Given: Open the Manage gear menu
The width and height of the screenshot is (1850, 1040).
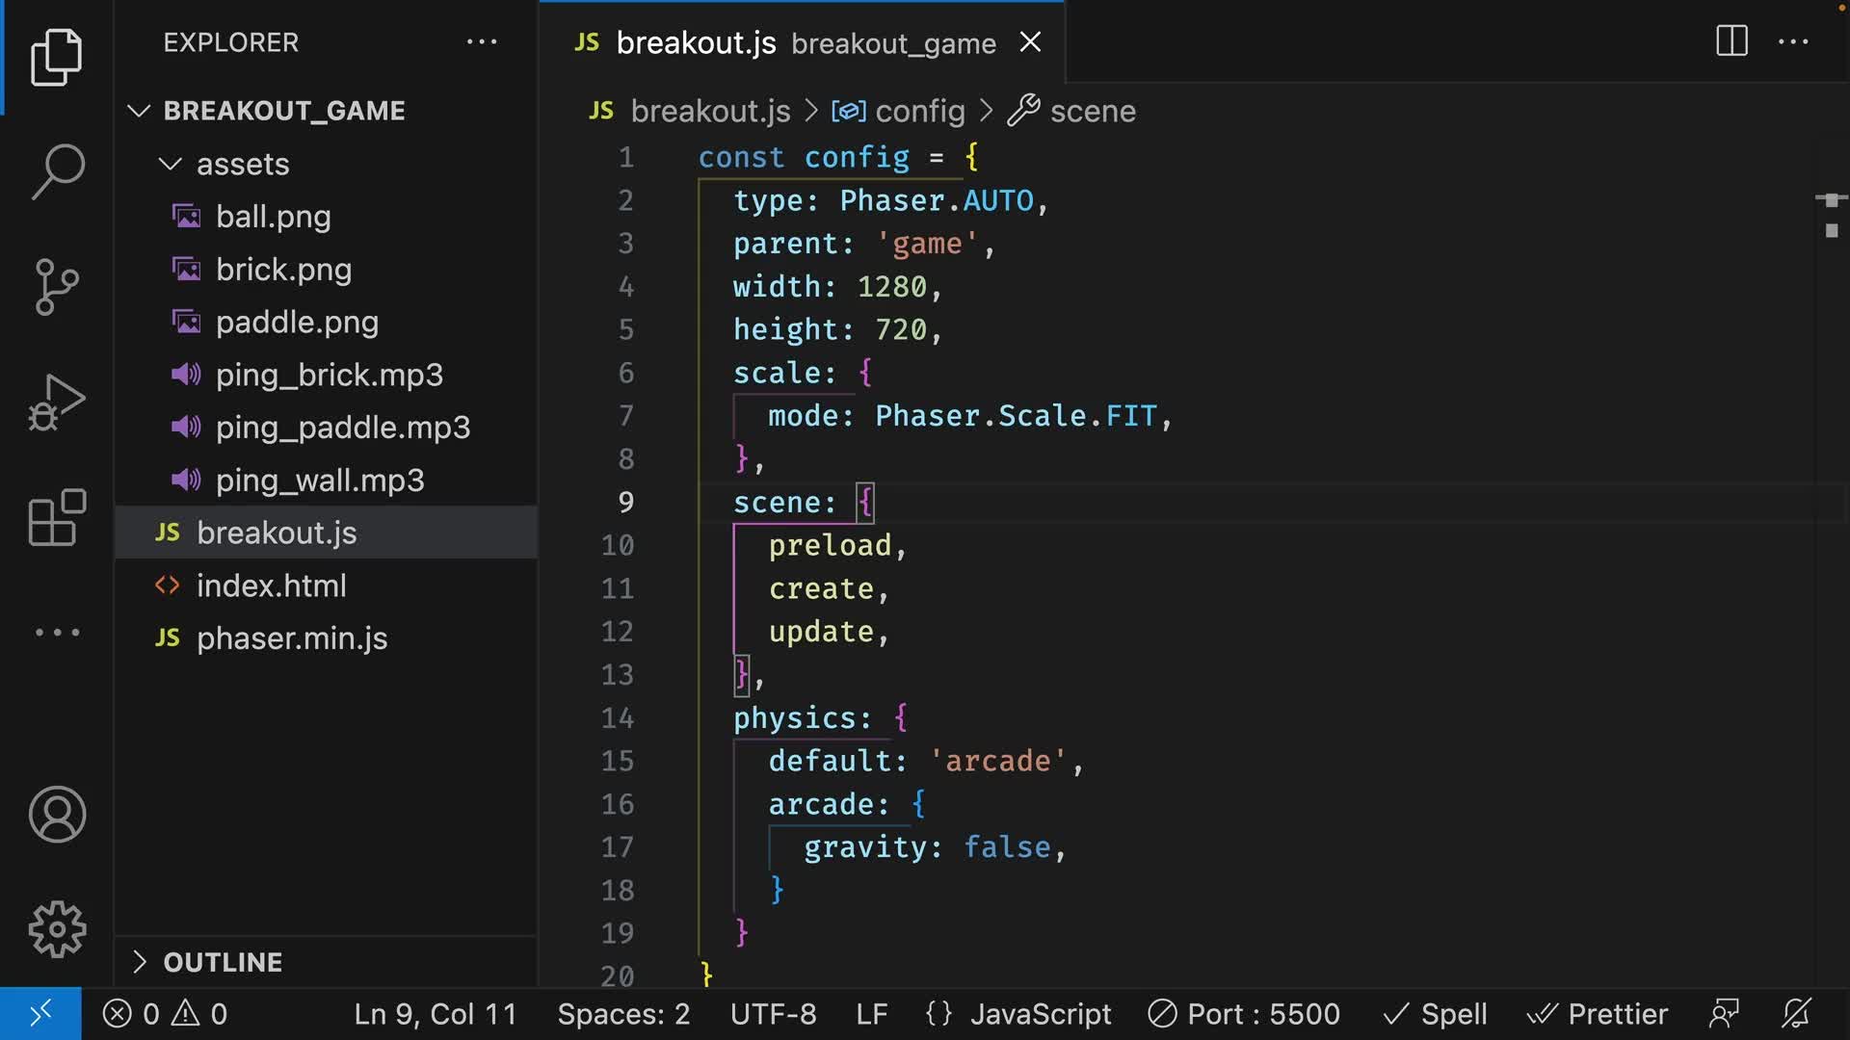Looking at the screenshot, I should (57, 929).
